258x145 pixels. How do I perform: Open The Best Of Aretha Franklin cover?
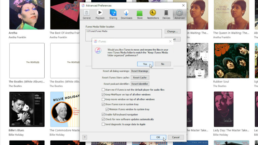[x=65, y=15]
